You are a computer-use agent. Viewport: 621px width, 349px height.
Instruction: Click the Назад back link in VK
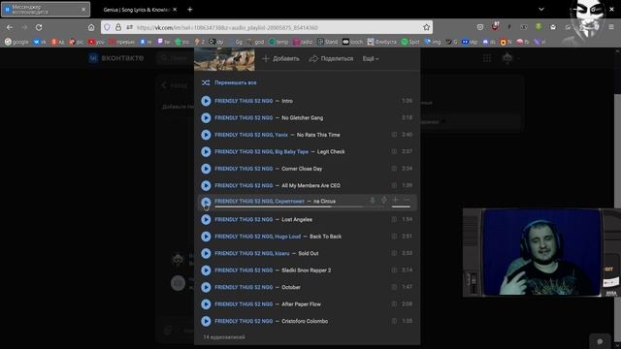coord(175,85)
